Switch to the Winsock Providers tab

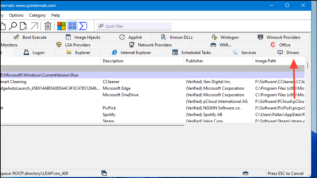click(x=279, y=37)
